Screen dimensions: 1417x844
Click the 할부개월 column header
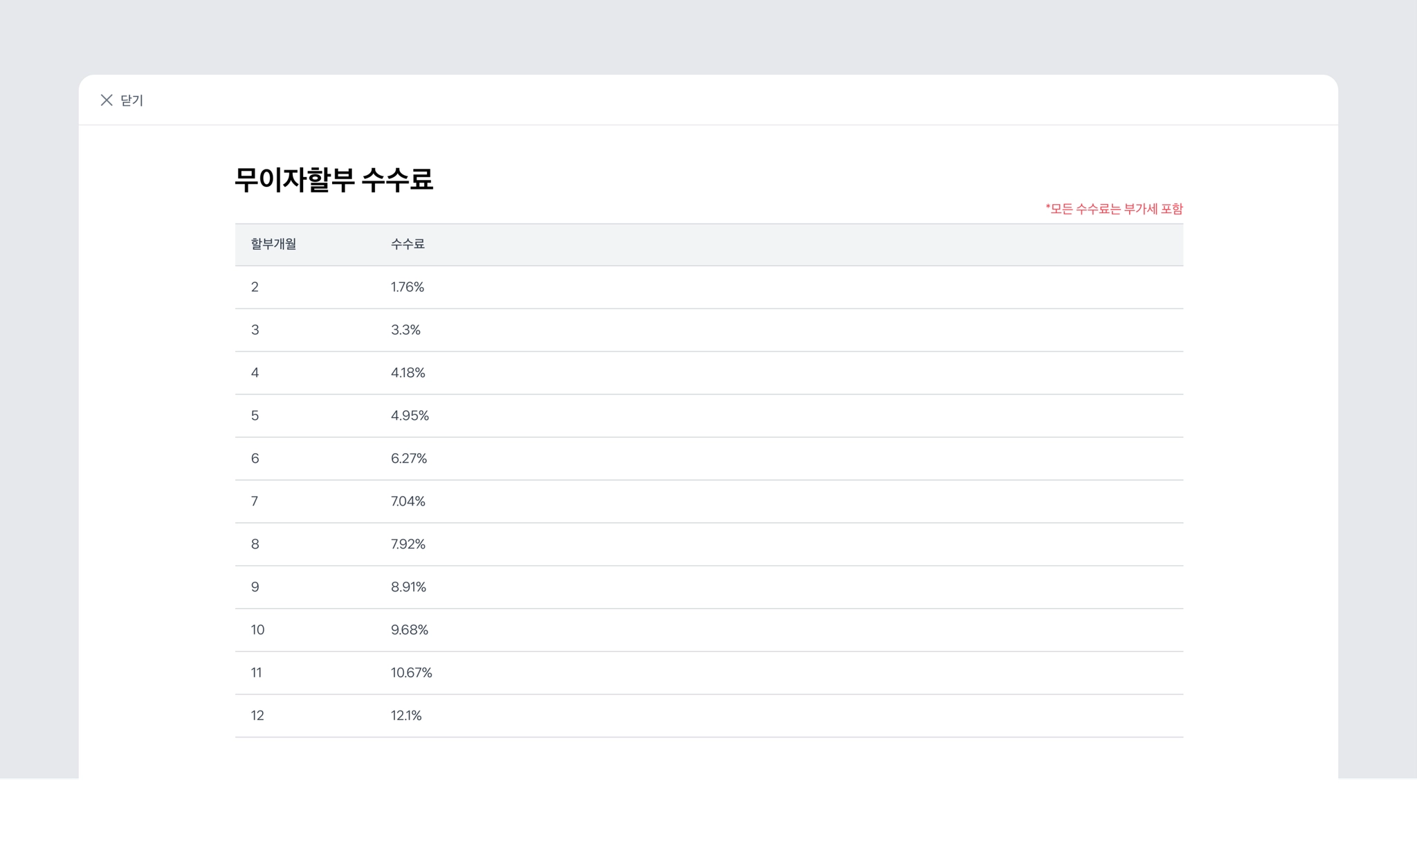273,244
